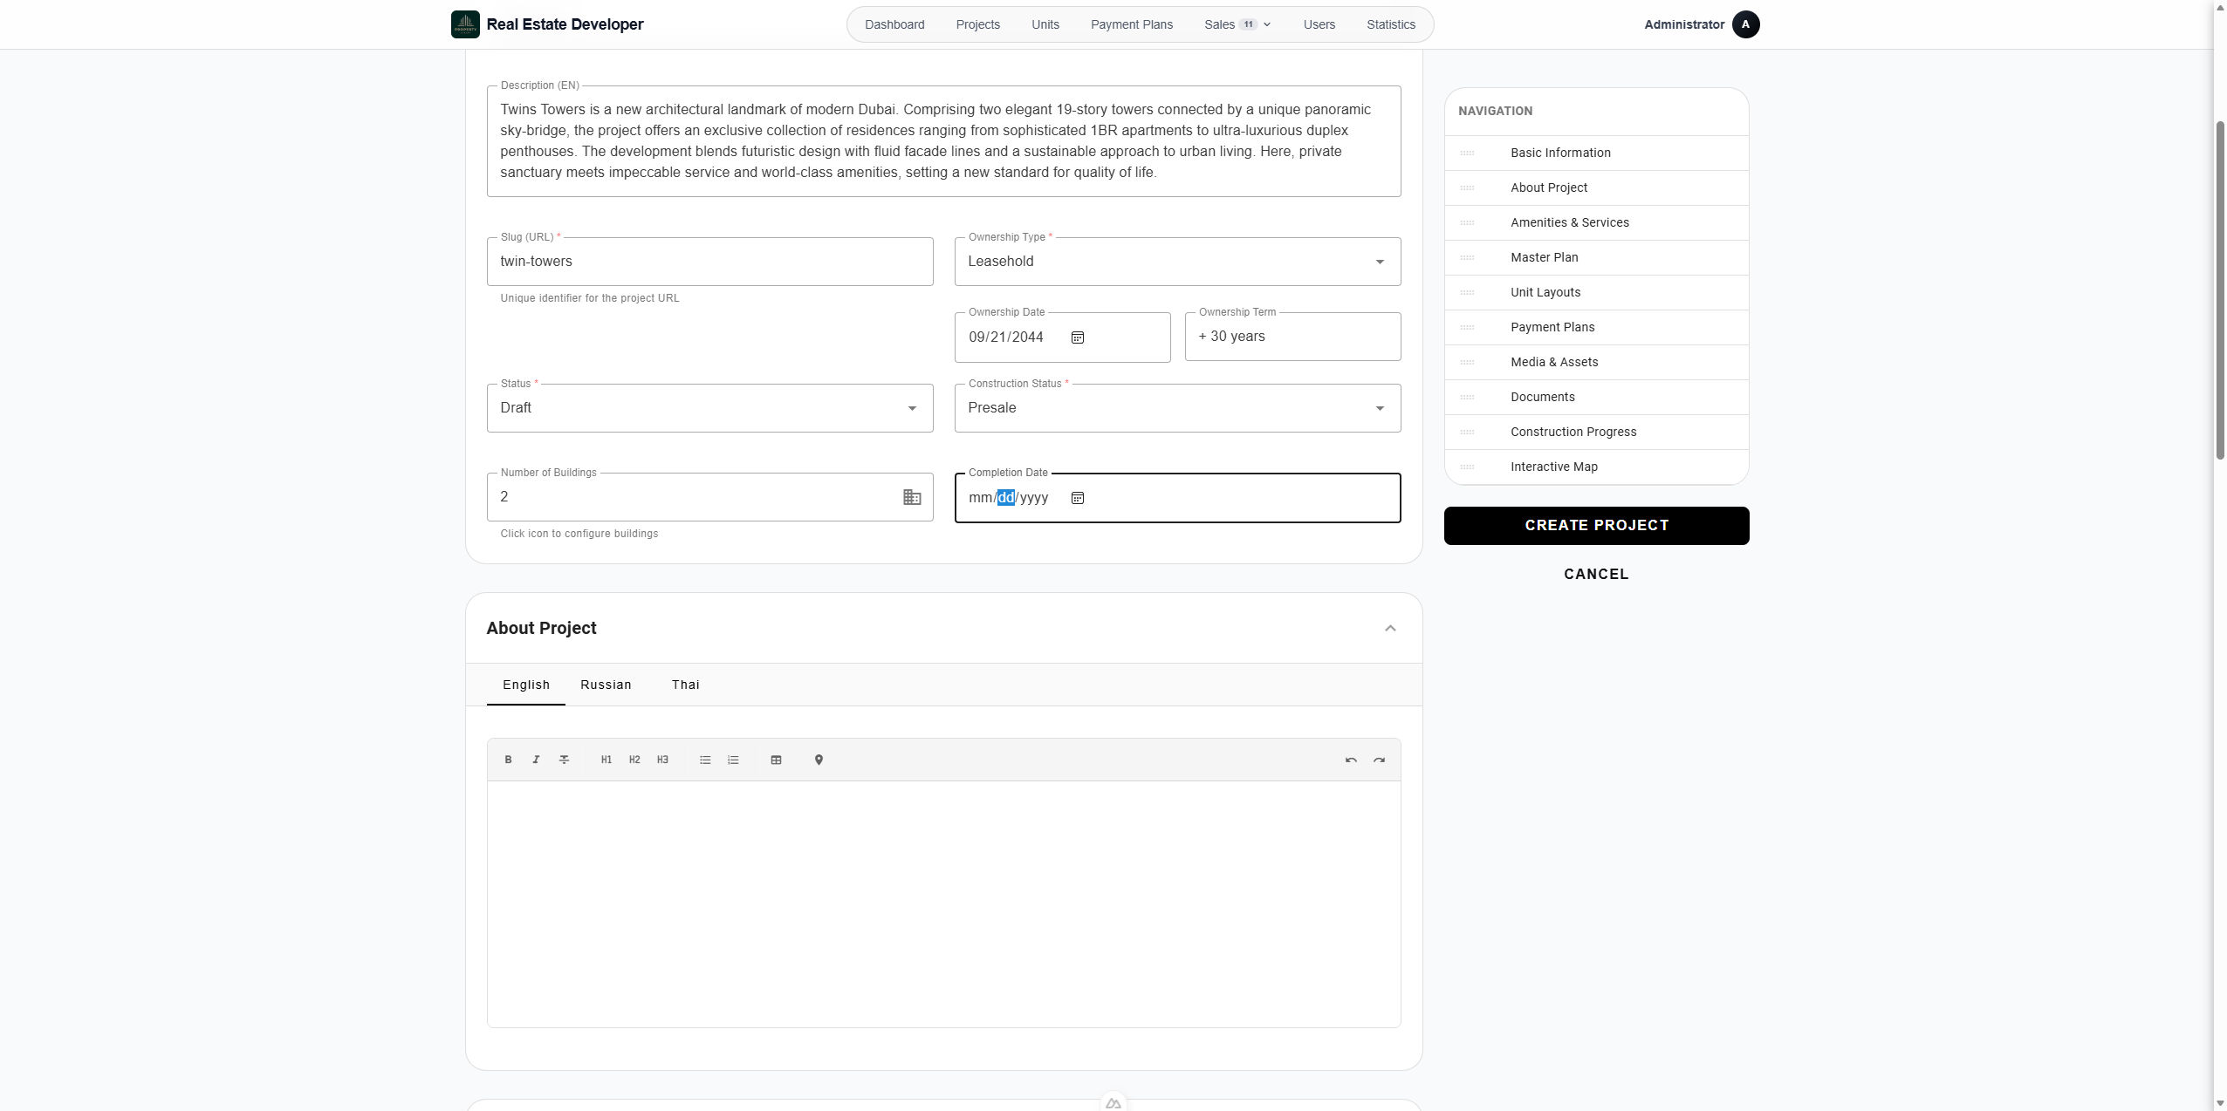The height and width of the screenshot is (1111, 2227).
Task: Switch to the English language tab
Action: [526, 685]
